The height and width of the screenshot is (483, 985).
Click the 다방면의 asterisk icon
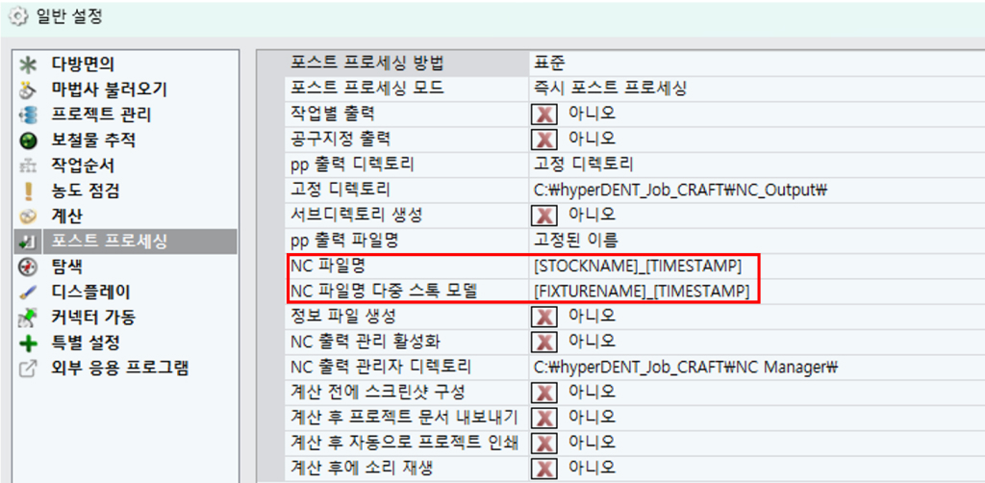click(x=28, y=65)
